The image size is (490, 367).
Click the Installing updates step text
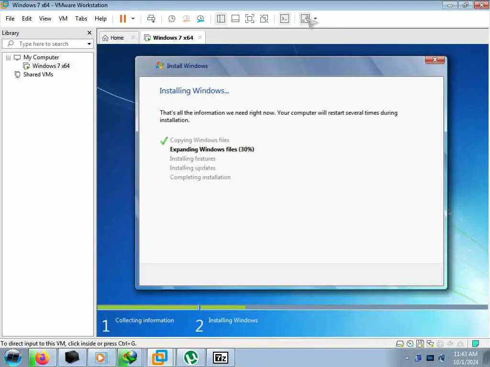pos(192,168)
